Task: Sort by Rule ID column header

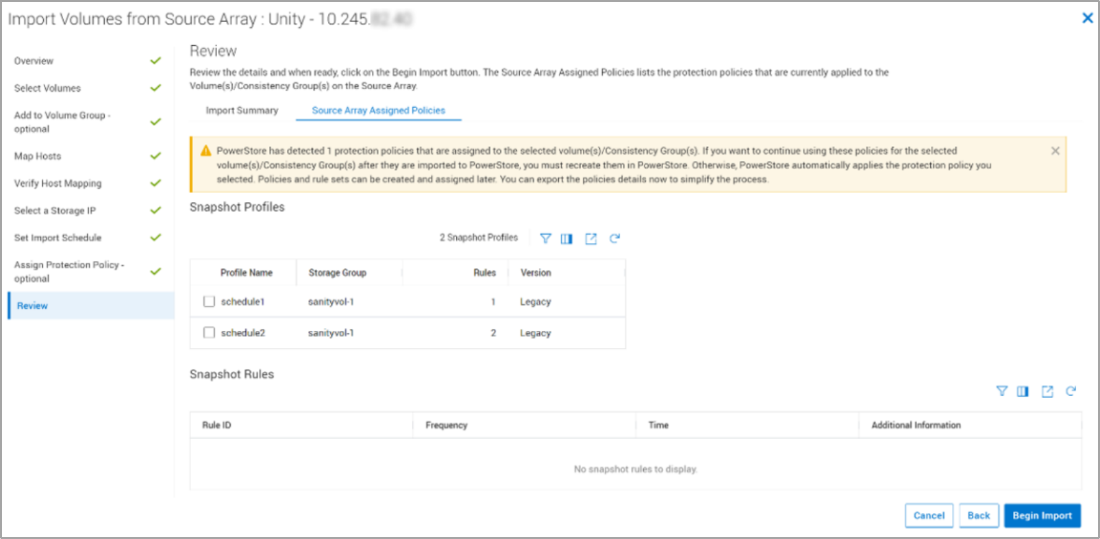Action: click(216, 425)
